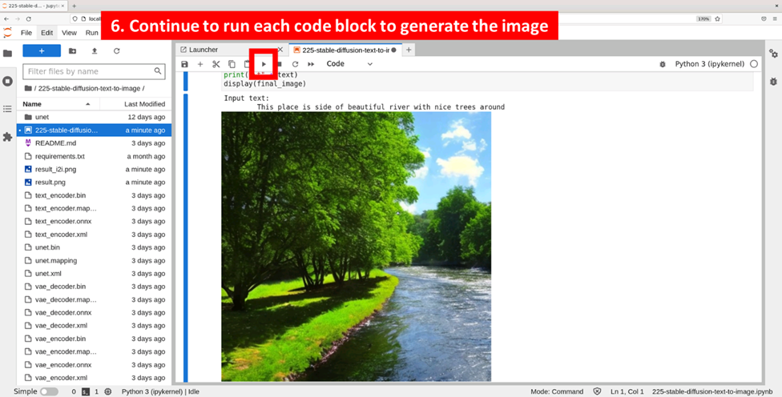Open the View menu
This screenshot has height=397, width=782.
click(x=69, y=33)
